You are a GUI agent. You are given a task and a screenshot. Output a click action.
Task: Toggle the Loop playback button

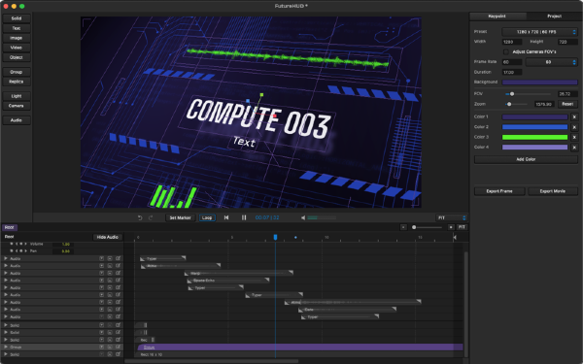[x=207, y=217]
